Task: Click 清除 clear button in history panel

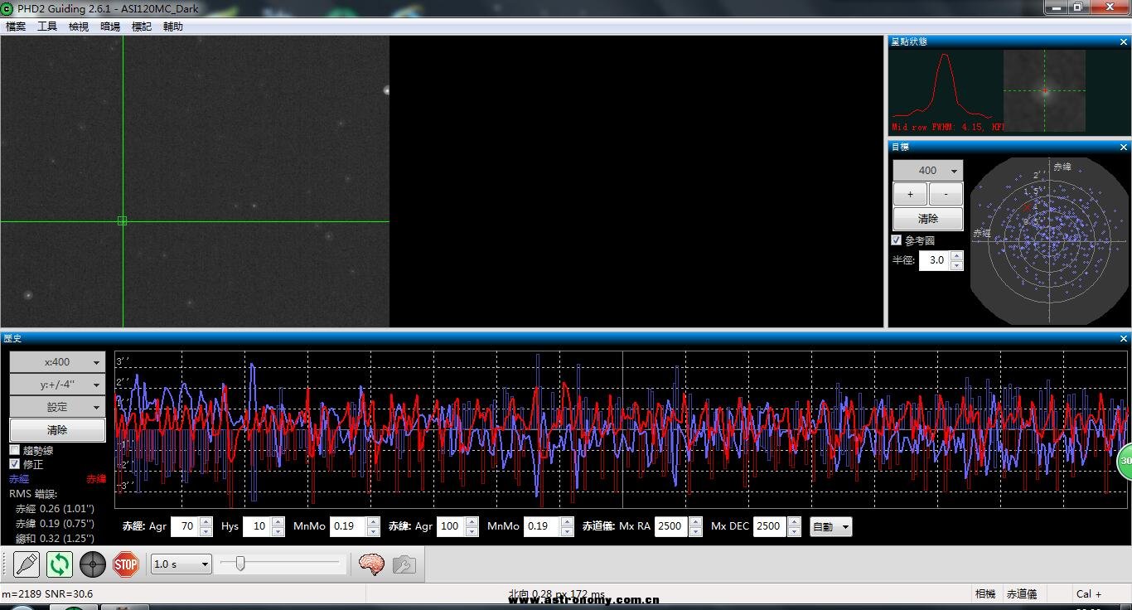Action: point(57,430)
